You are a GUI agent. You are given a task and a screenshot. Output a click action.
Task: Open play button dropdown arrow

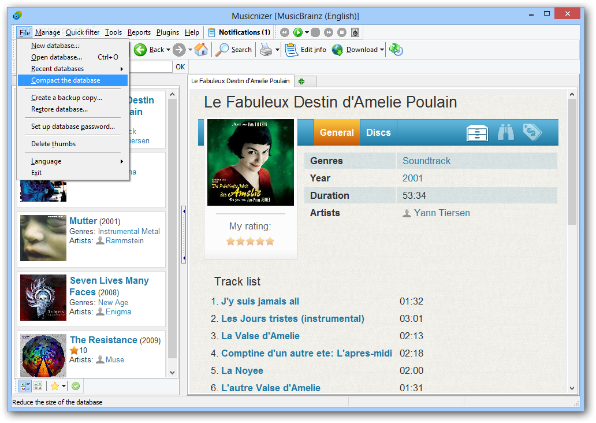[307, 33]
